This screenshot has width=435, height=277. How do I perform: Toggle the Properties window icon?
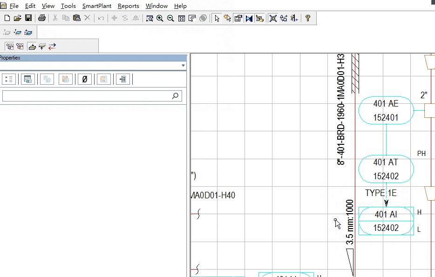click(x=238, y=18)
